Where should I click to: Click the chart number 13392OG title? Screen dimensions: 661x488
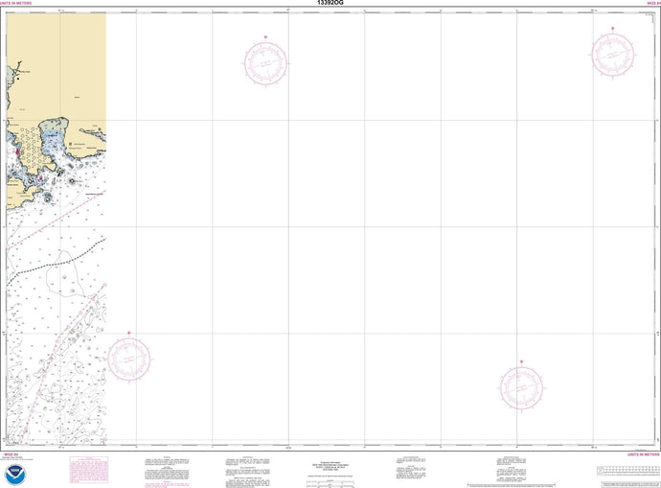[331, 4]
